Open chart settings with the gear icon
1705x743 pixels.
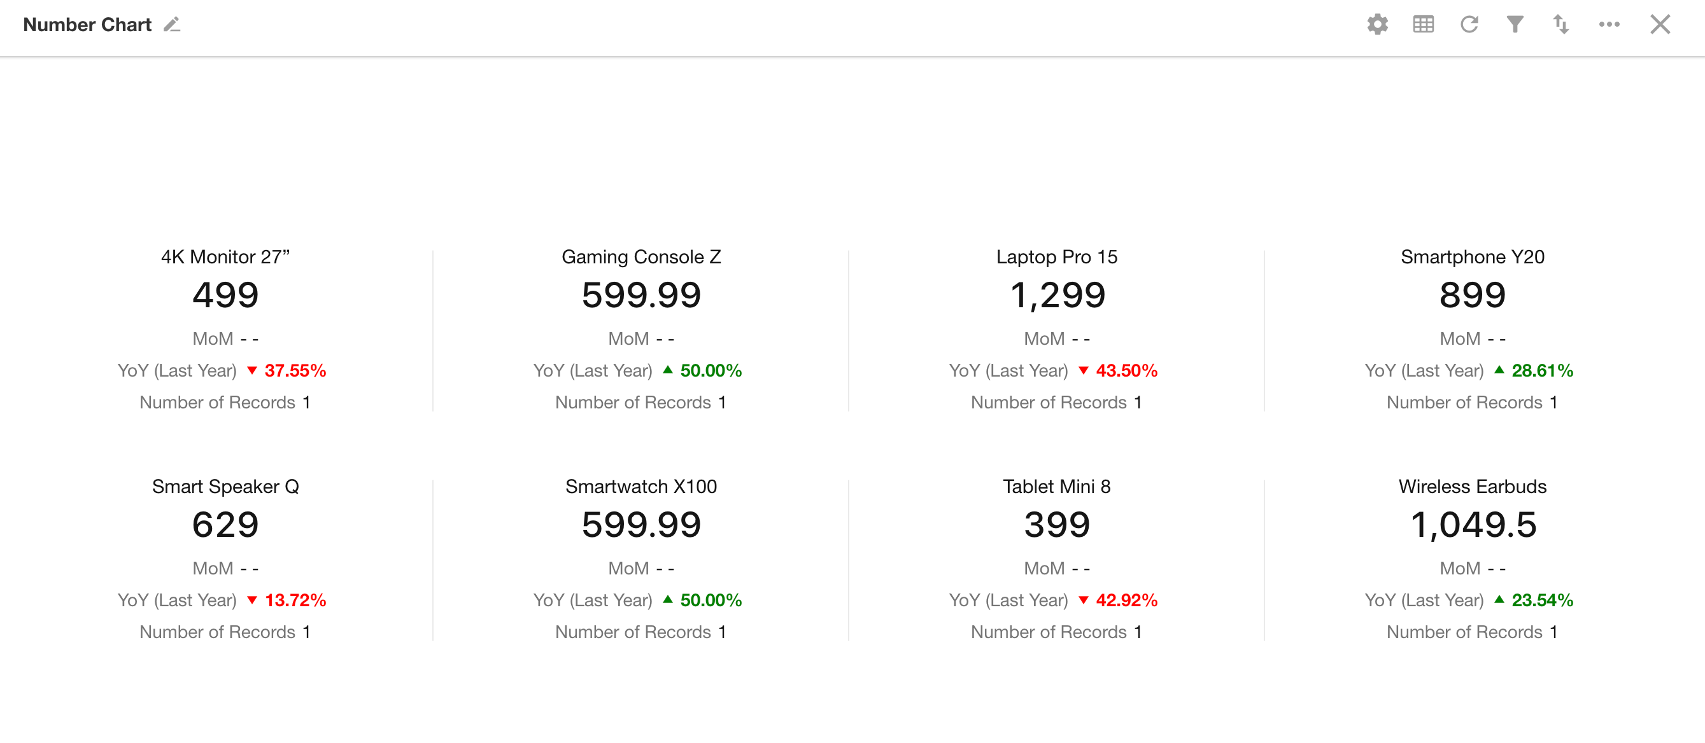coord(1377,25)
